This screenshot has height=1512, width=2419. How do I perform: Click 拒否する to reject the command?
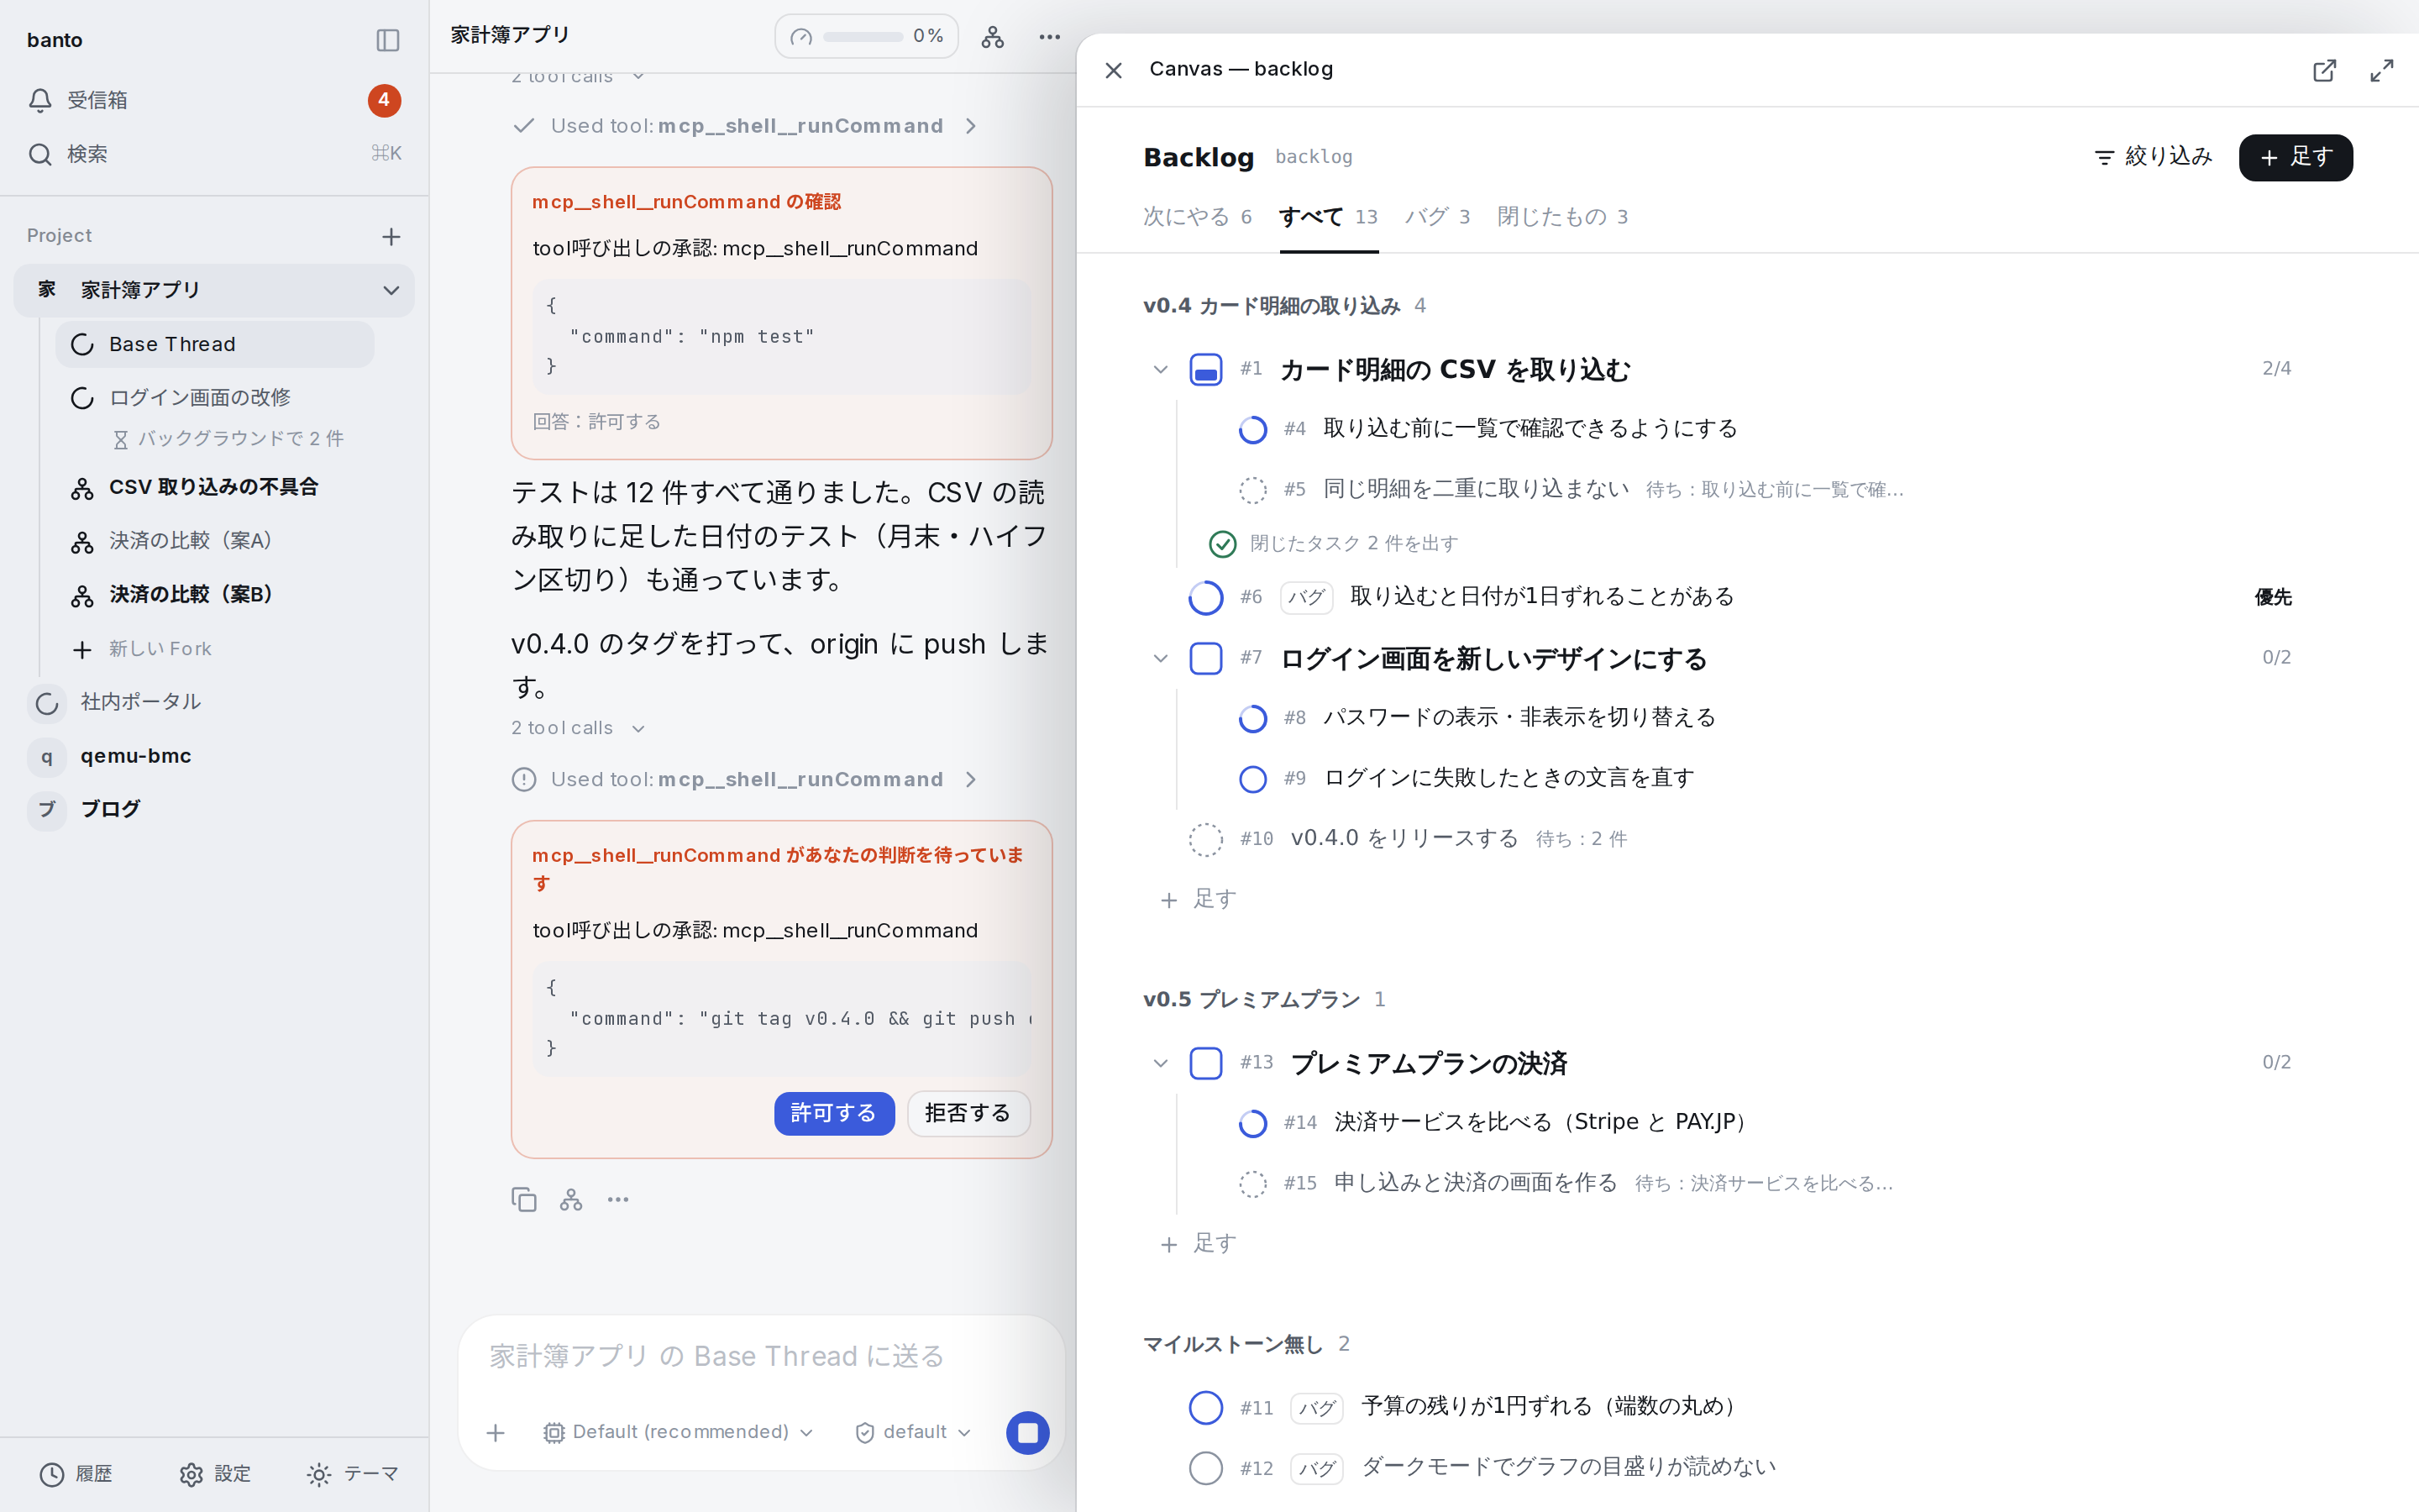tap(968, 1113)
